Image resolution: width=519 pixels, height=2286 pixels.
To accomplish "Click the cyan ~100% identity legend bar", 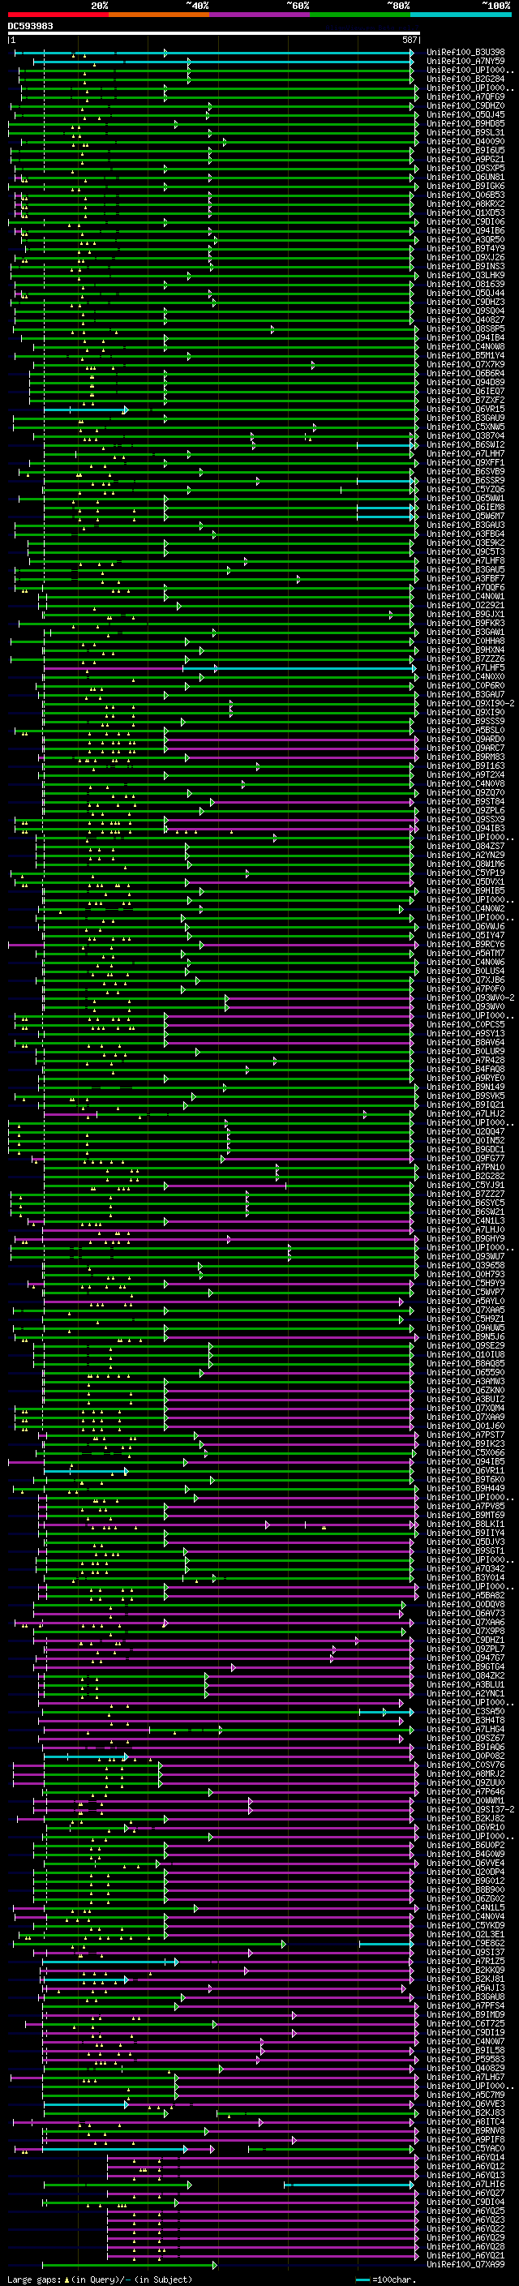I will 461,15.
